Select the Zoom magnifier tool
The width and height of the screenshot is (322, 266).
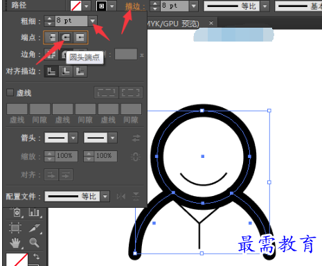35,242
